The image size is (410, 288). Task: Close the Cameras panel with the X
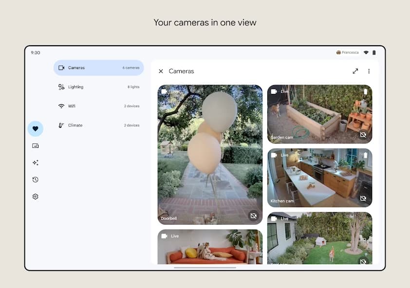click(x=161, y=71)
